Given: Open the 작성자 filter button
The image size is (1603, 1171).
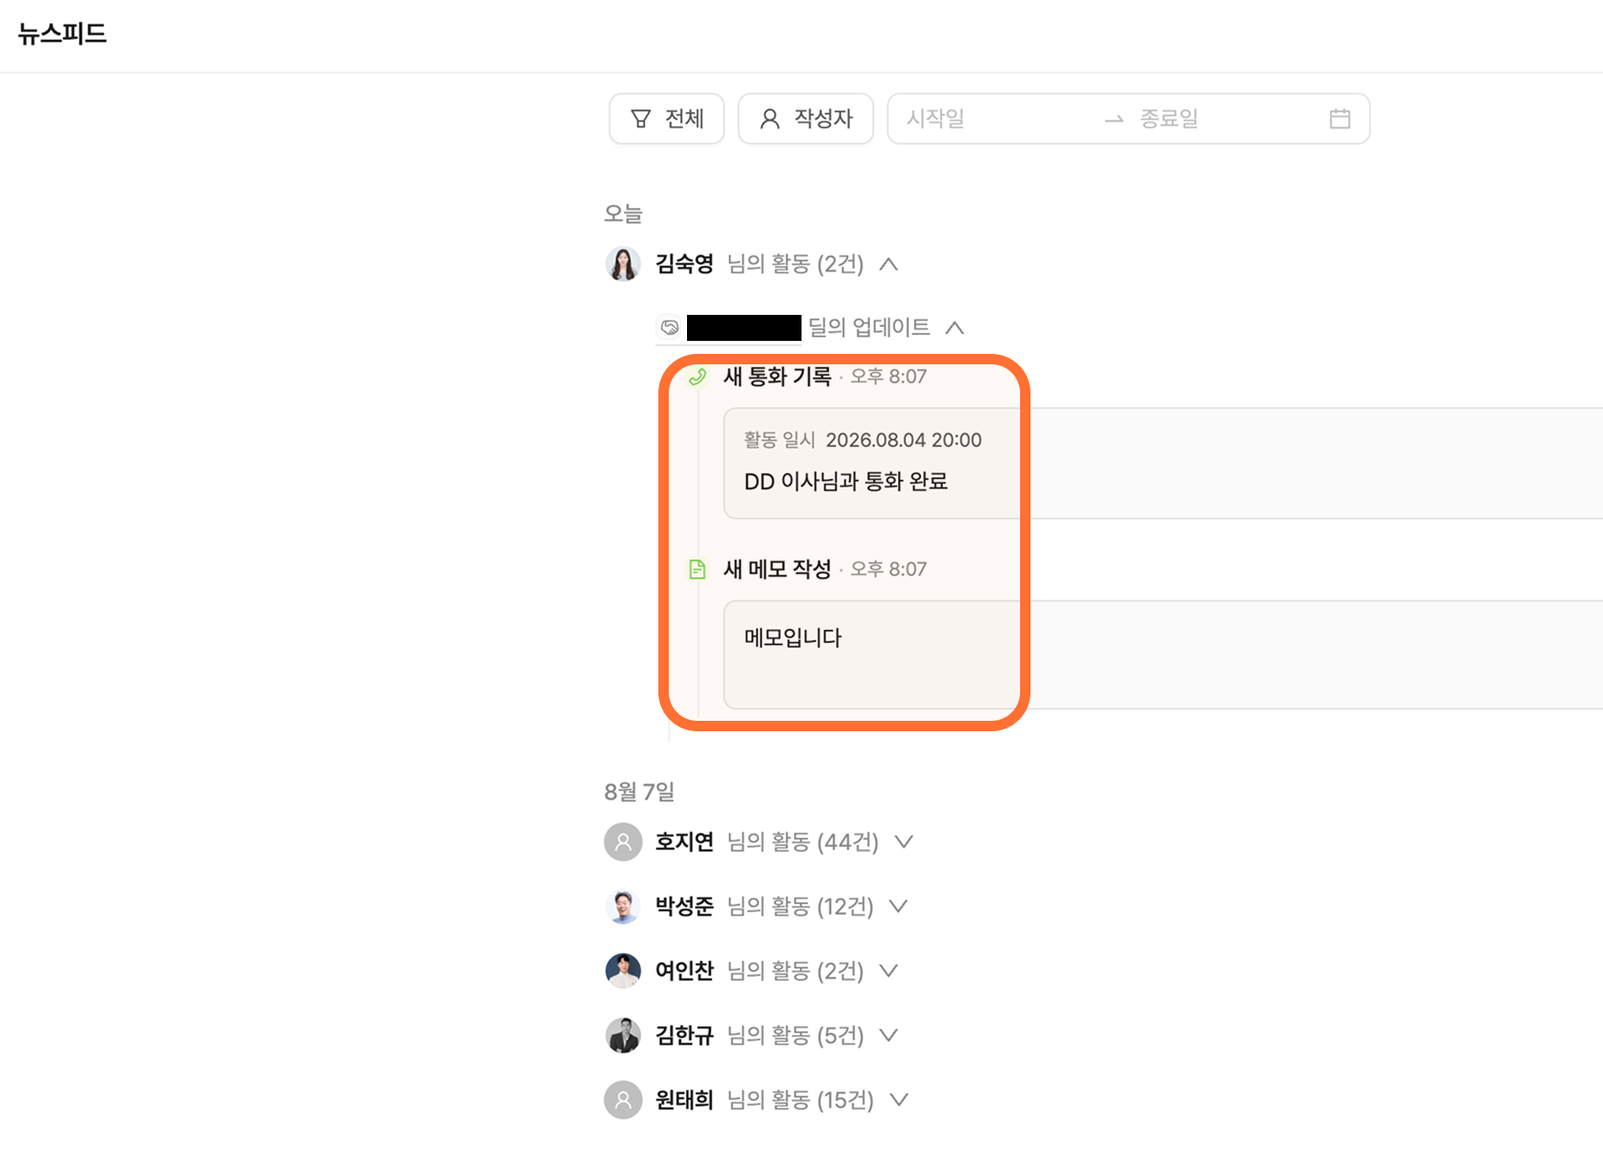Looking at the screenshot, I should [806, 119].
